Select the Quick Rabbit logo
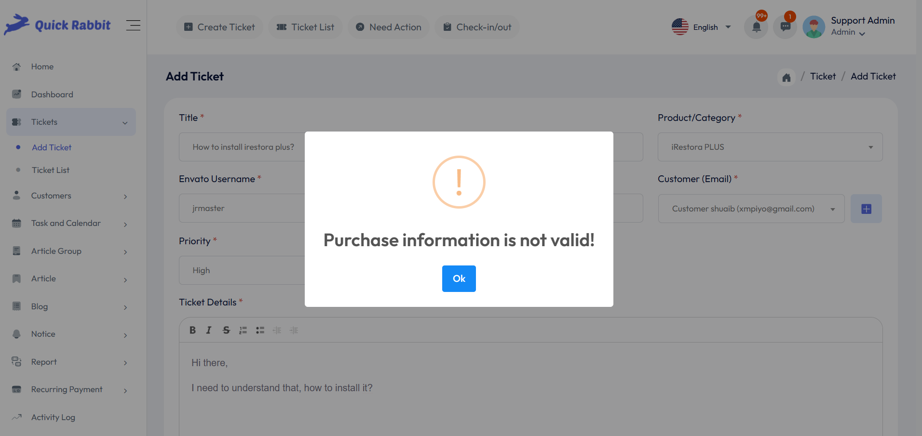 57,25
